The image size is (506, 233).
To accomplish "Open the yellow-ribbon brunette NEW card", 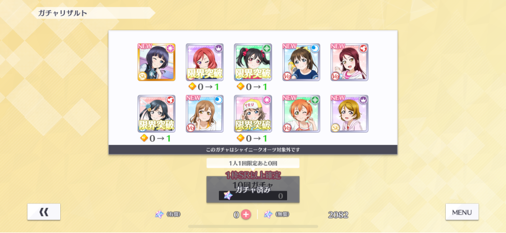I will (301, 62).
